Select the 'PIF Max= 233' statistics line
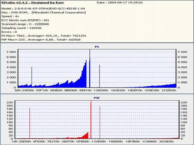The height and width of the screenshot is (145, 194). pos(41,40)
